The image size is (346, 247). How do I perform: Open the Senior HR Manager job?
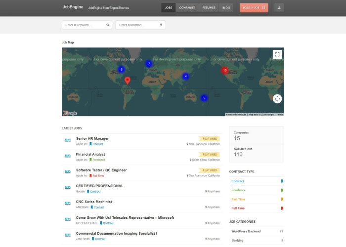92,138
